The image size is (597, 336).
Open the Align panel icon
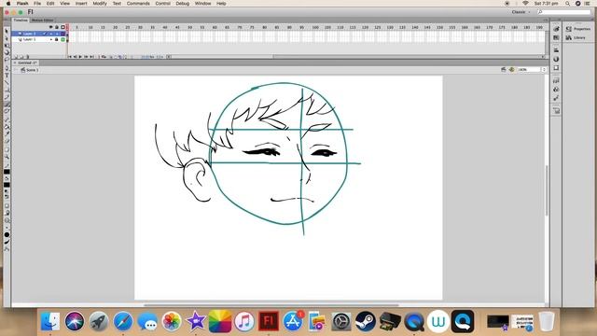pos(556,49)
